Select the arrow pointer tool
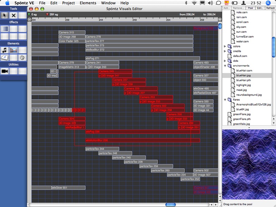276x207 pixels. click(x=4, y=15)
